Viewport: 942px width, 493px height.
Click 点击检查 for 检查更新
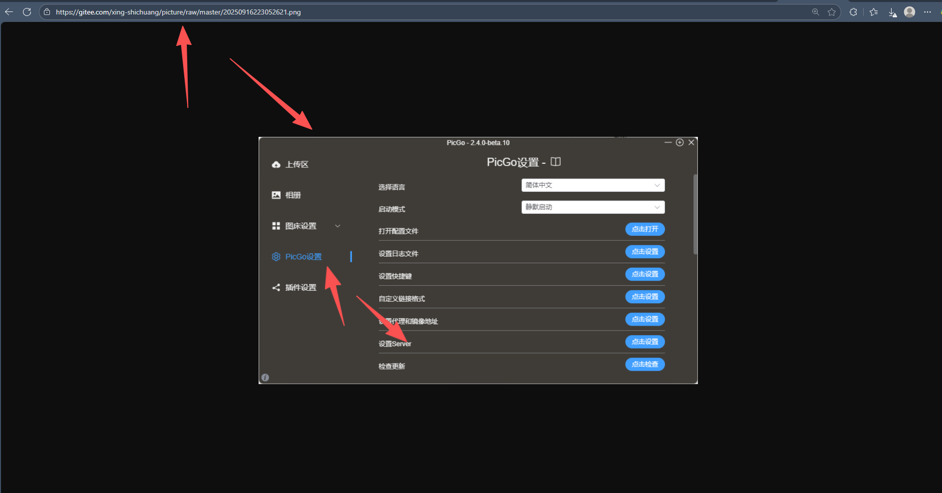tap(645, 364)
